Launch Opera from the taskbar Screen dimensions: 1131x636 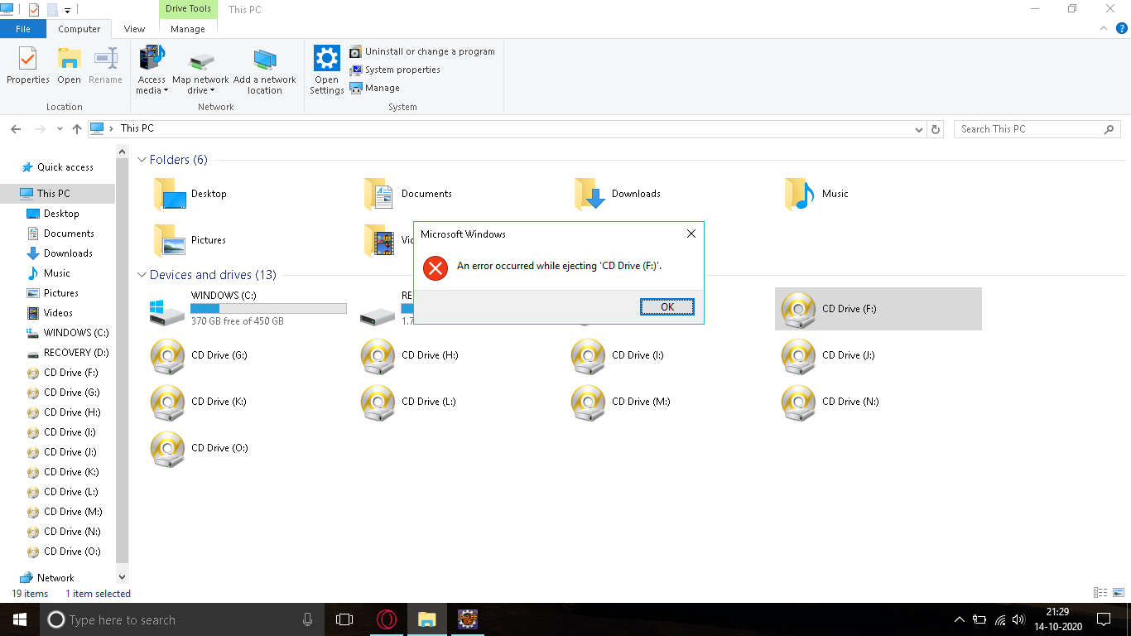[x=386, y=619]
